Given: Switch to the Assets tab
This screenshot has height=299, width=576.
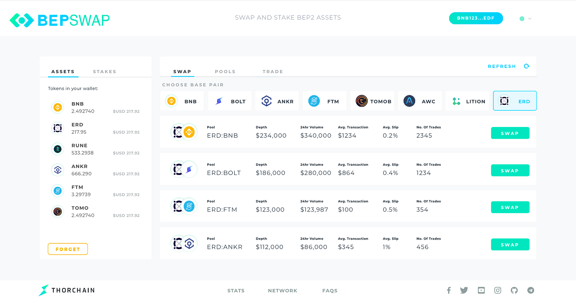Looking at the screenshot, I should coord(63,72).
